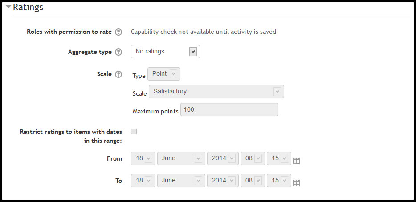Open help icon beside Scale label
The width and height of the screenshot is (416, 202).
pos(118,74)
